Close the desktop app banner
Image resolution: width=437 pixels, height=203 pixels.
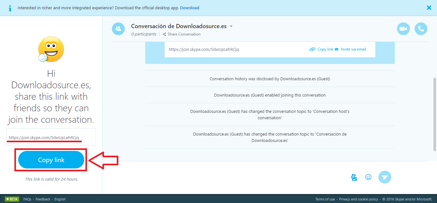pos(429,8)
